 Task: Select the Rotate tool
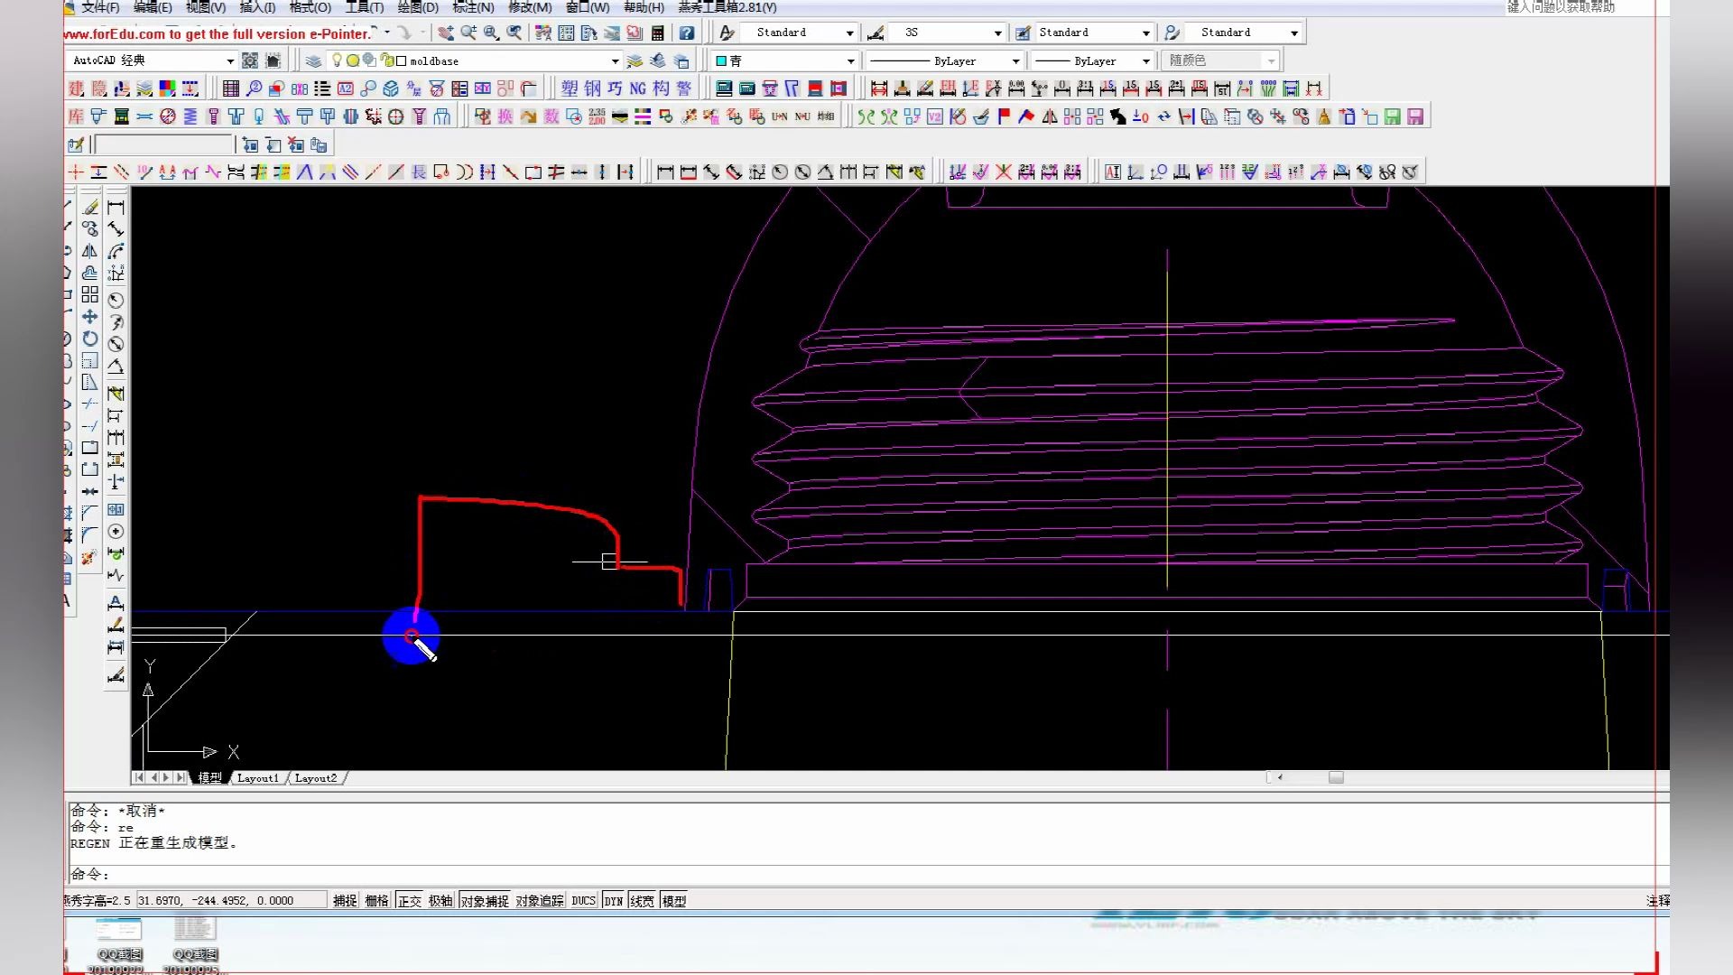pyautogui.click(x=89, y=339)
